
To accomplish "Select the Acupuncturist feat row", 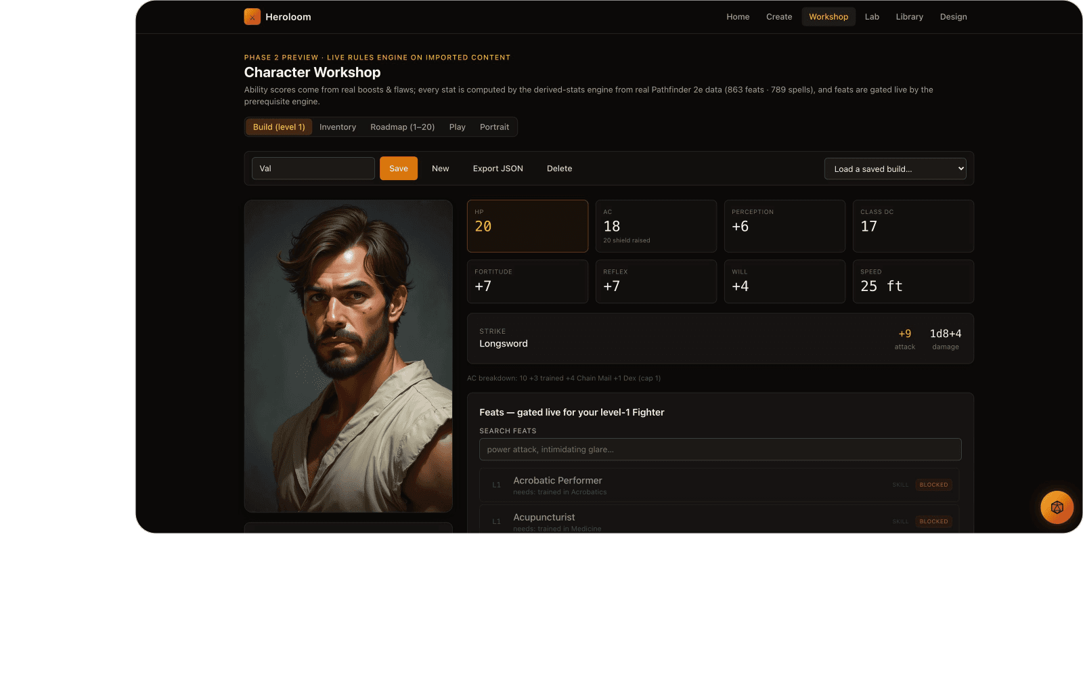I will click(720, 520).
